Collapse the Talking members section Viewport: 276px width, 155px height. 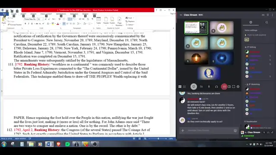[x=251, y=47]
